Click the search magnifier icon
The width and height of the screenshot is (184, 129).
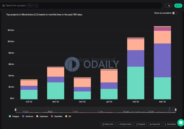pos(4,5)
